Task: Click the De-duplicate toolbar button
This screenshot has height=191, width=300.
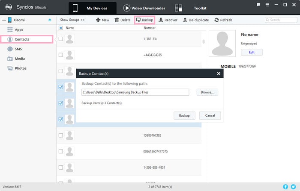Action: 196,20
